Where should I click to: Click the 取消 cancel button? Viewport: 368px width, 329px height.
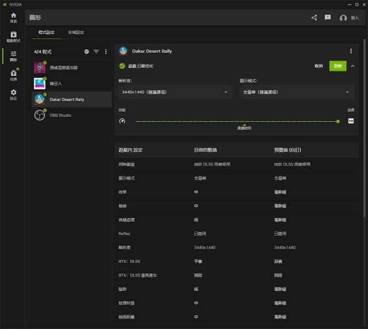pyautogui.click(x=319, y=66)
